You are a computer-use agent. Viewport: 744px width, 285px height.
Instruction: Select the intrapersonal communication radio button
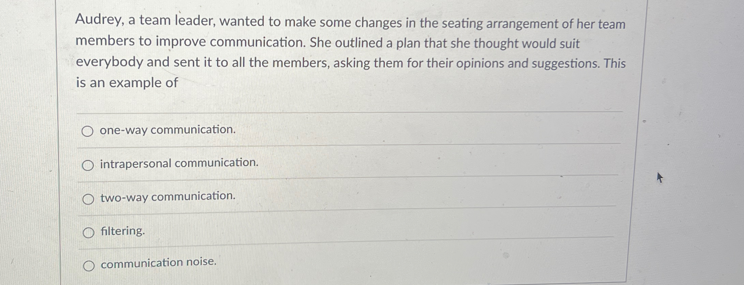pos(88,165)
